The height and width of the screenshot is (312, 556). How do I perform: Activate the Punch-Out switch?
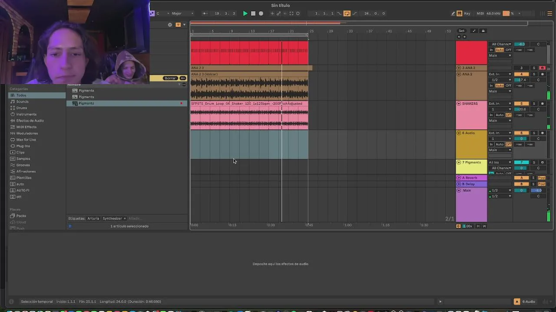(x=354, y=13)
